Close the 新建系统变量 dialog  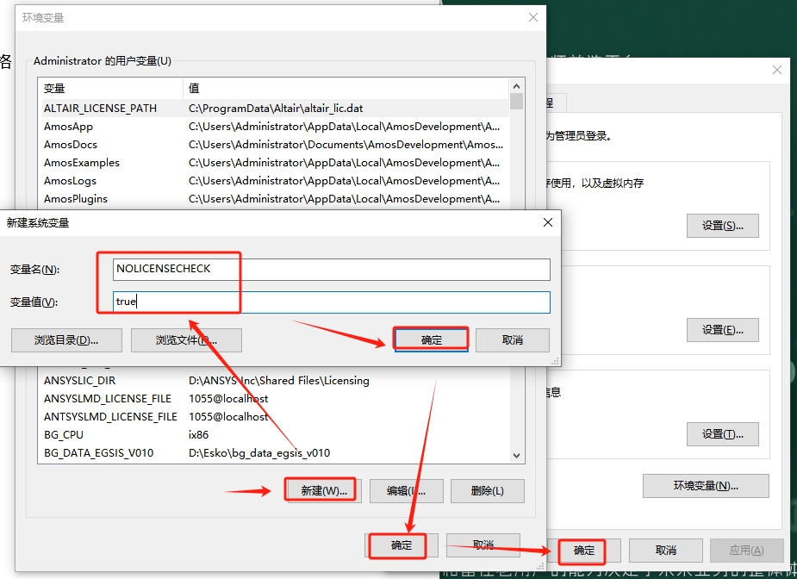(x=547, y=222)
